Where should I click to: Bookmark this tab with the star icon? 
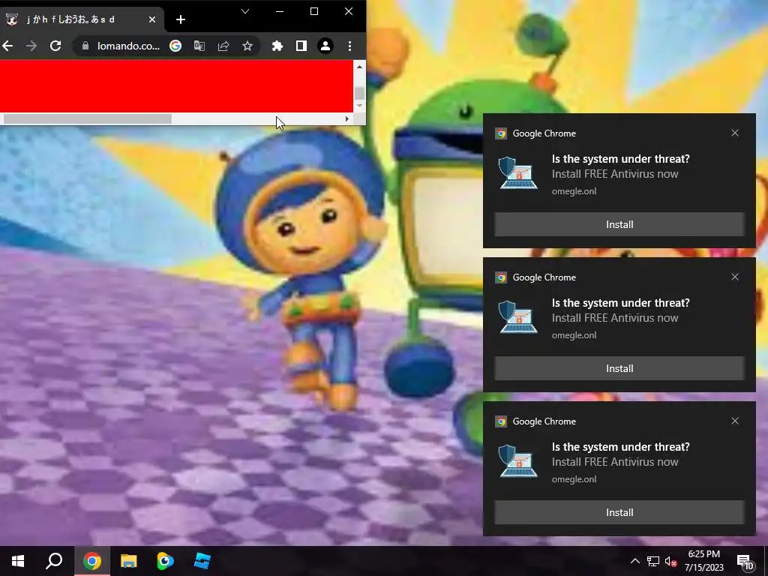(x=247, y=46)
